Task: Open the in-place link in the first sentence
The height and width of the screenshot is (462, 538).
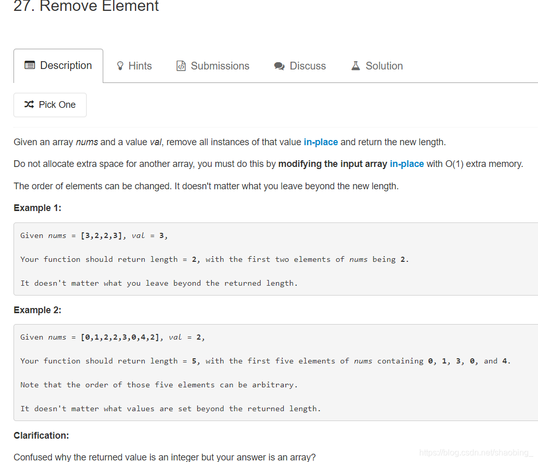Action: pyautogui.click(x=321, y=142)
